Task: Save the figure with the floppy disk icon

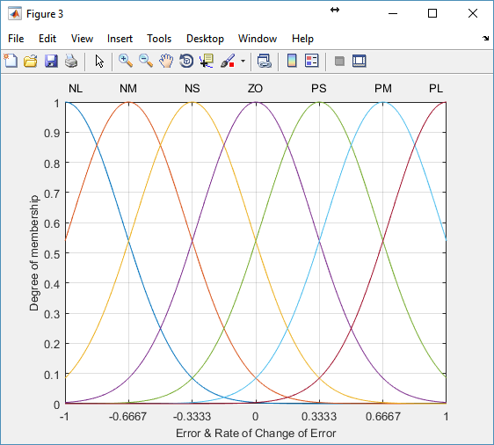Action: coord(51,61)
